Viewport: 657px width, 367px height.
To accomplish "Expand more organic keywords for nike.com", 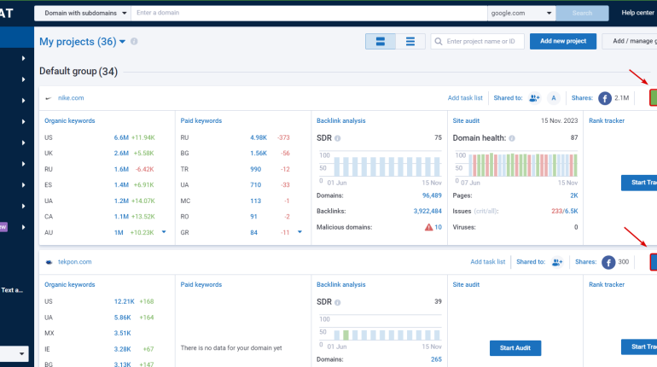I will [164, 231].
